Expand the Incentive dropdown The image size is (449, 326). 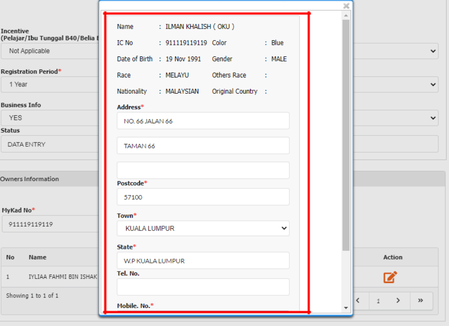tap(433, 51)
